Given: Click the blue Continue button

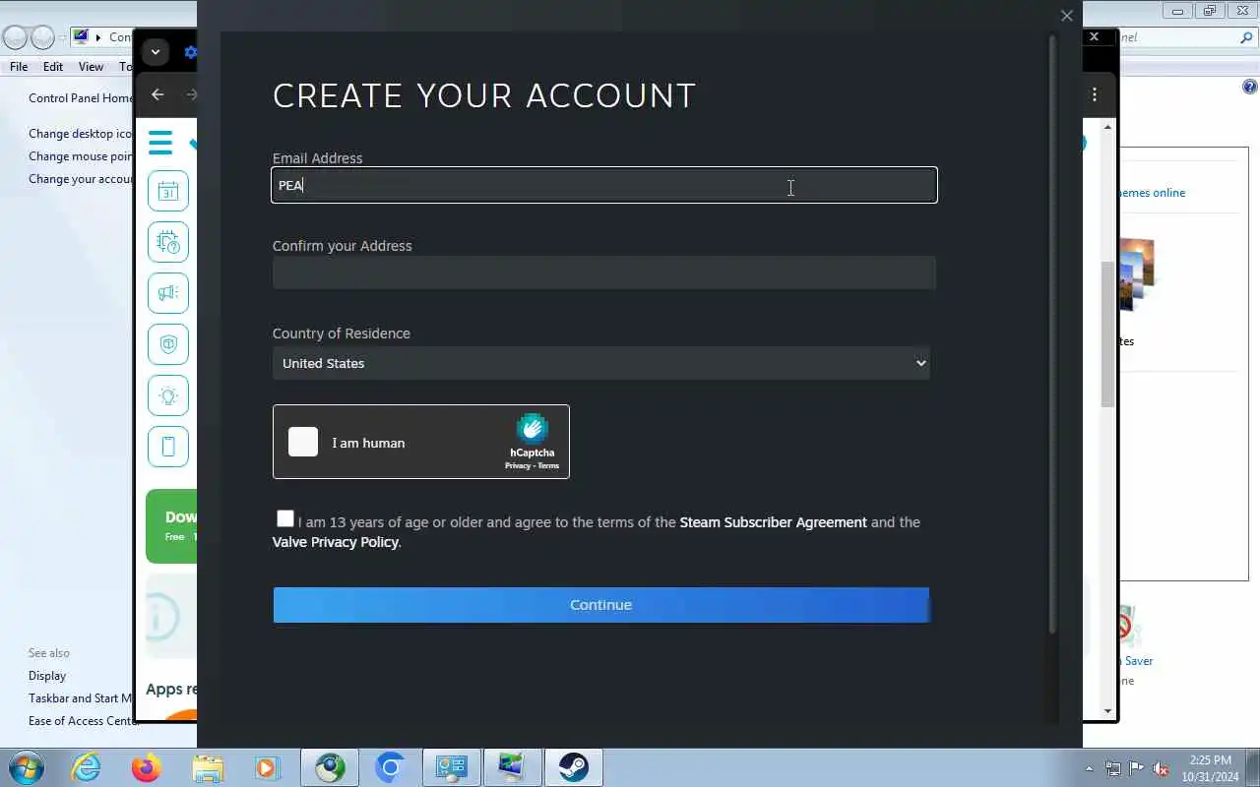Looking at the screenshot, I should click(600, 605).
